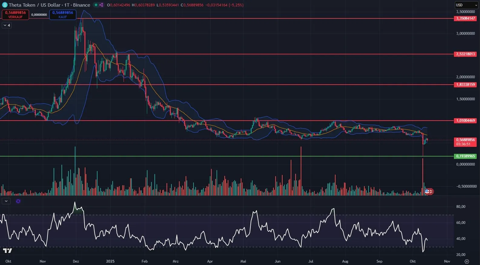Select the 2,53218013 horizontal line price label
The image size is (480, 265).
(465, 54)
